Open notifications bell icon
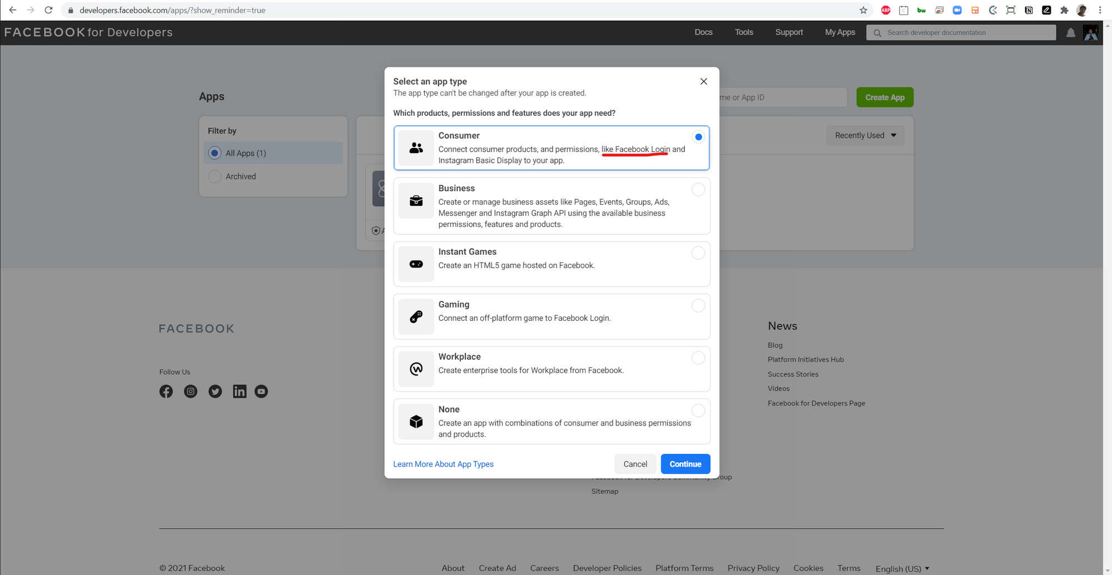Screen dimensions: 1112x575 pos(1070,33)
